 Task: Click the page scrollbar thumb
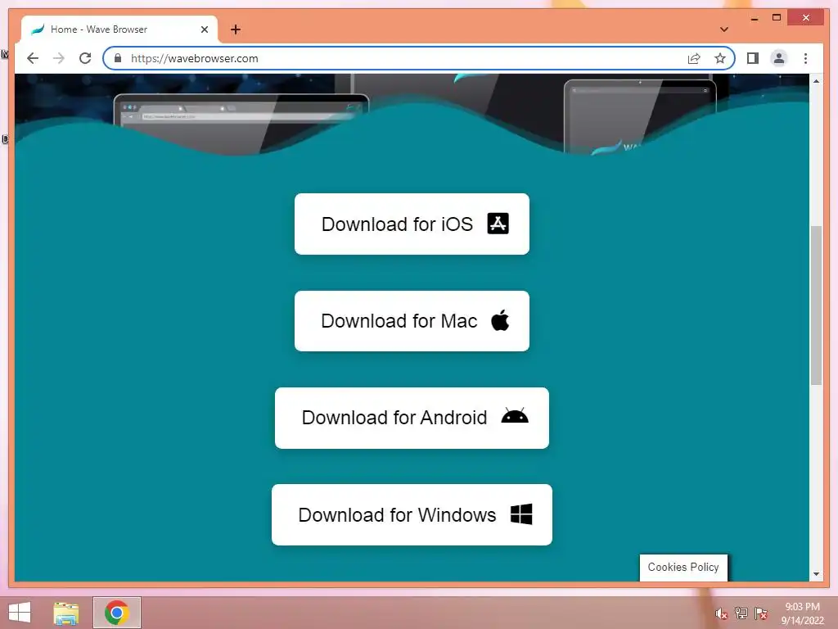pos(816,305)
